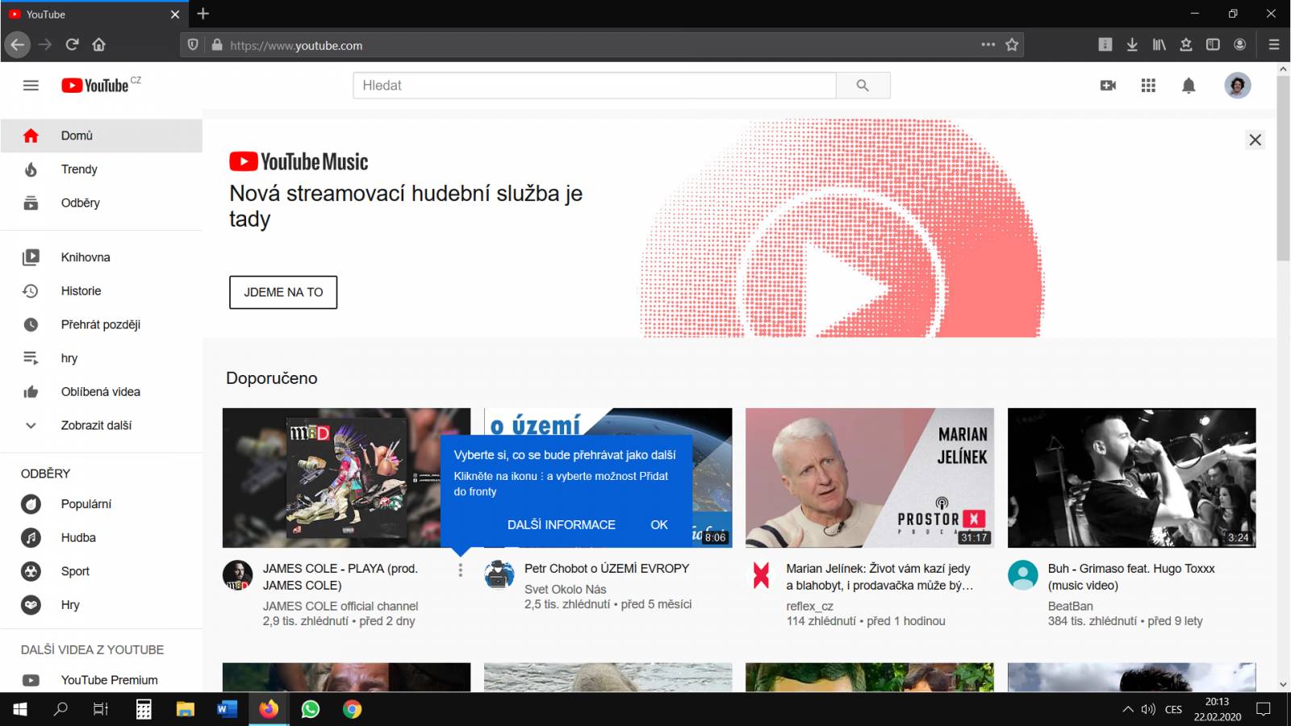Open the Windows Start menu

tap(20, 709)
